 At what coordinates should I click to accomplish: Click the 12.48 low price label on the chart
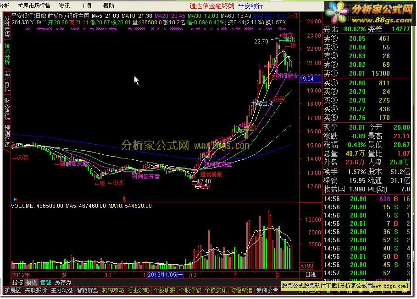coord(204,181)
